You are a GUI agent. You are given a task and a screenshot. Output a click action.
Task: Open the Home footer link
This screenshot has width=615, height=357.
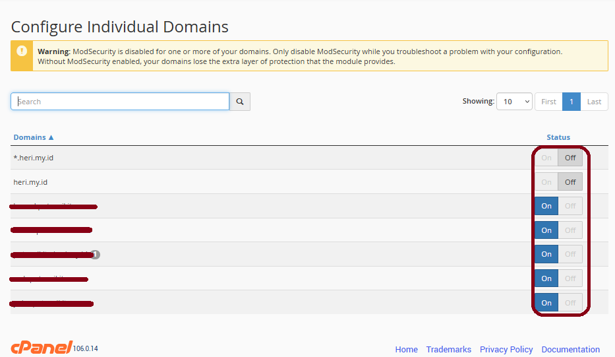[x=406, y=350]
